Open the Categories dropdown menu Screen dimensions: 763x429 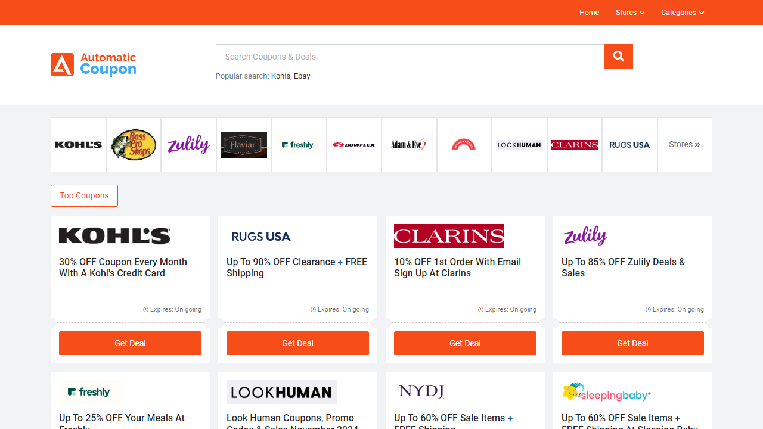[x=683, y=13]
